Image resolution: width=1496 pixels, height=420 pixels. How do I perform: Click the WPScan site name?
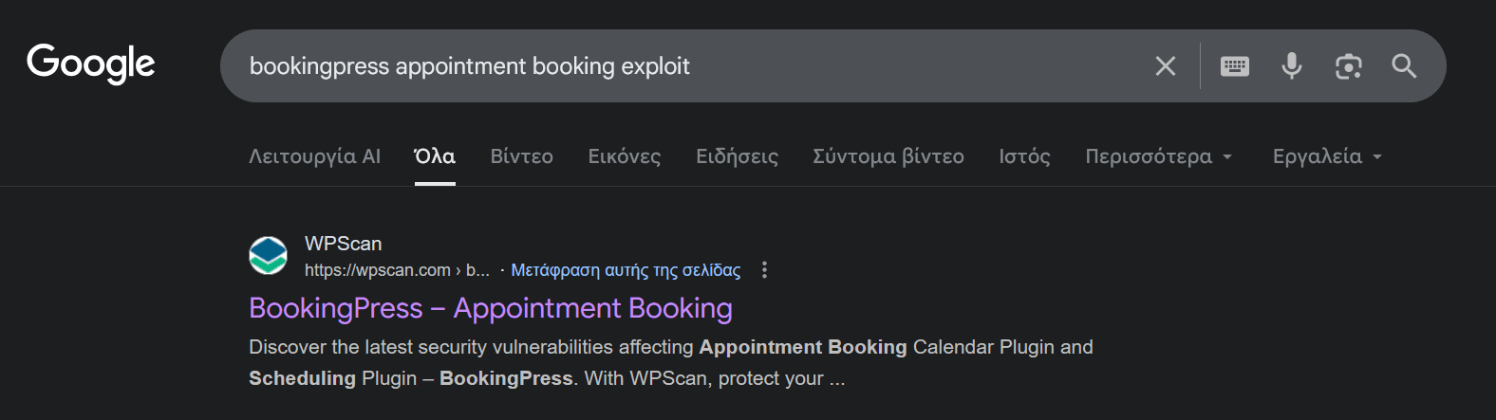(x=343, y=244)
